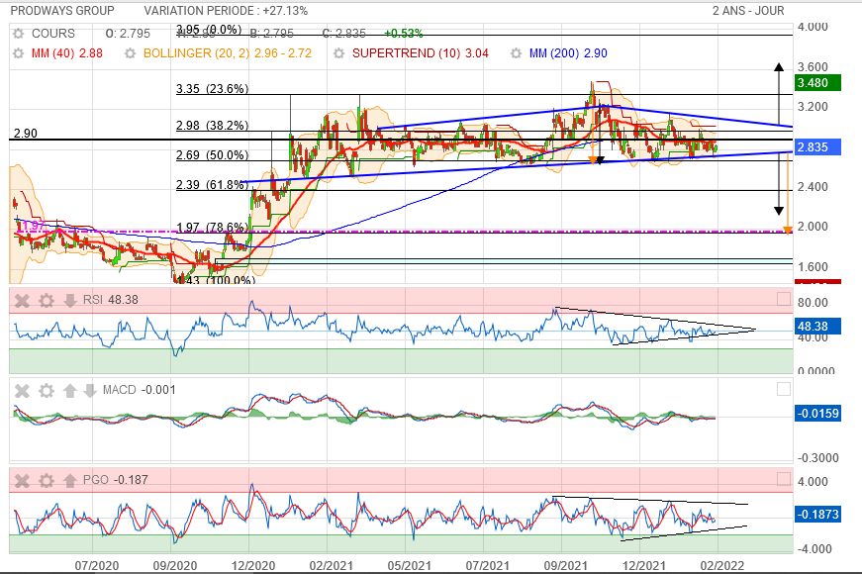This screenshot has width=862, height=574.
Task: Open settings gear for COURS price series
Action: 19,34
